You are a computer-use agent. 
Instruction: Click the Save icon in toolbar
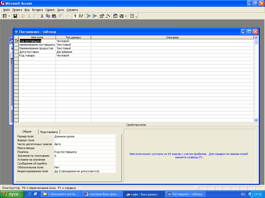click(x=15, y=16)
